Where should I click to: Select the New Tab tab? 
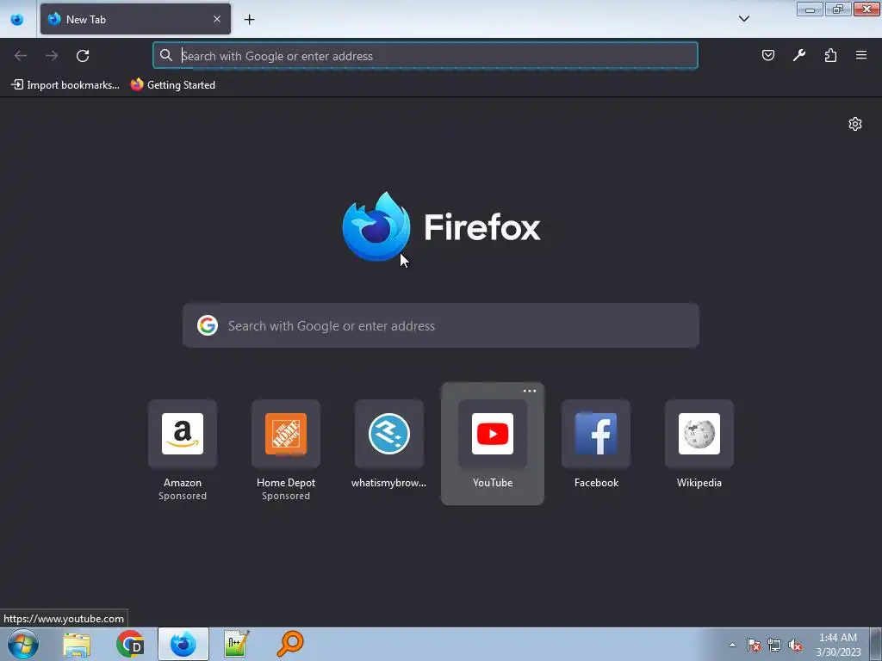tap(135, 19)
